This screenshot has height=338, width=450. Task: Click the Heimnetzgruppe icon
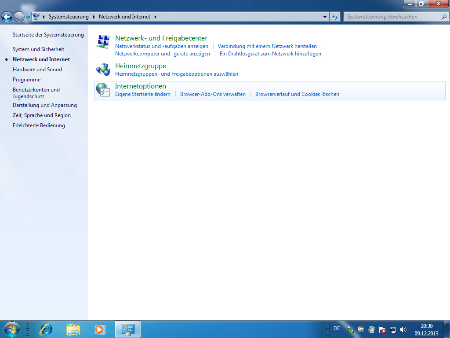(x=103, y=70)
